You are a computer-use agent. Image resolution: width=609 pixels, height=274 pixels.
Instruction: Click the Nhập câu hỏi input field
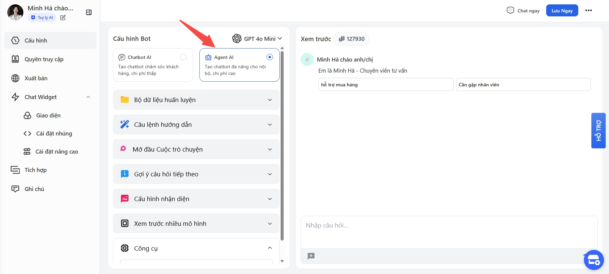(449, 232)
